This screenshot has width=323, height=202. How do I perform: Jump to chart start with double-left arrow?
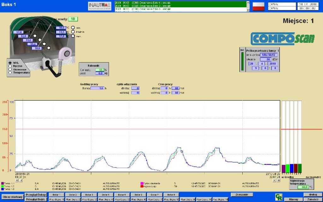pyautogui.click(x=17, y=181)
